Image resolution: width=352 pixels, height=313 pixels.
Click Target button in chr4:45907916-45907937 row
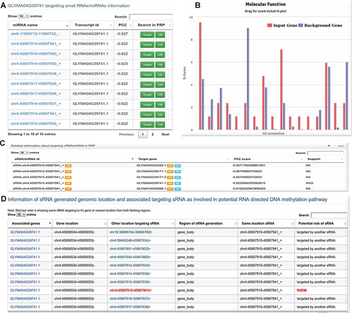click(147, 105)
